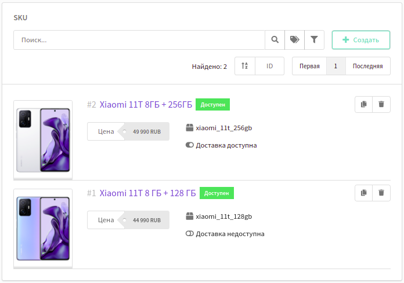Click the SKU section heading
Viewport: 404px width, 283px height.
point(21,18)
